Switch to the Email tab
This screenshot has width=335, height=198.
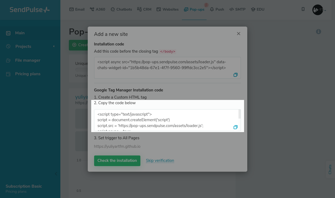77,9
